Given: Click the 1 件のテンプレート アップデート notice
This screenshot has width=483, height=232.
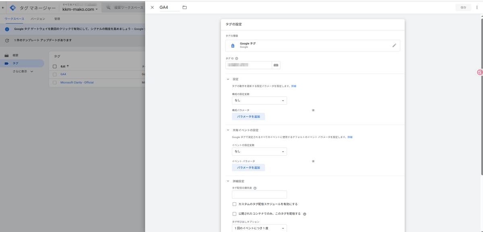Looking at the screenshot, I should (43, 40).
